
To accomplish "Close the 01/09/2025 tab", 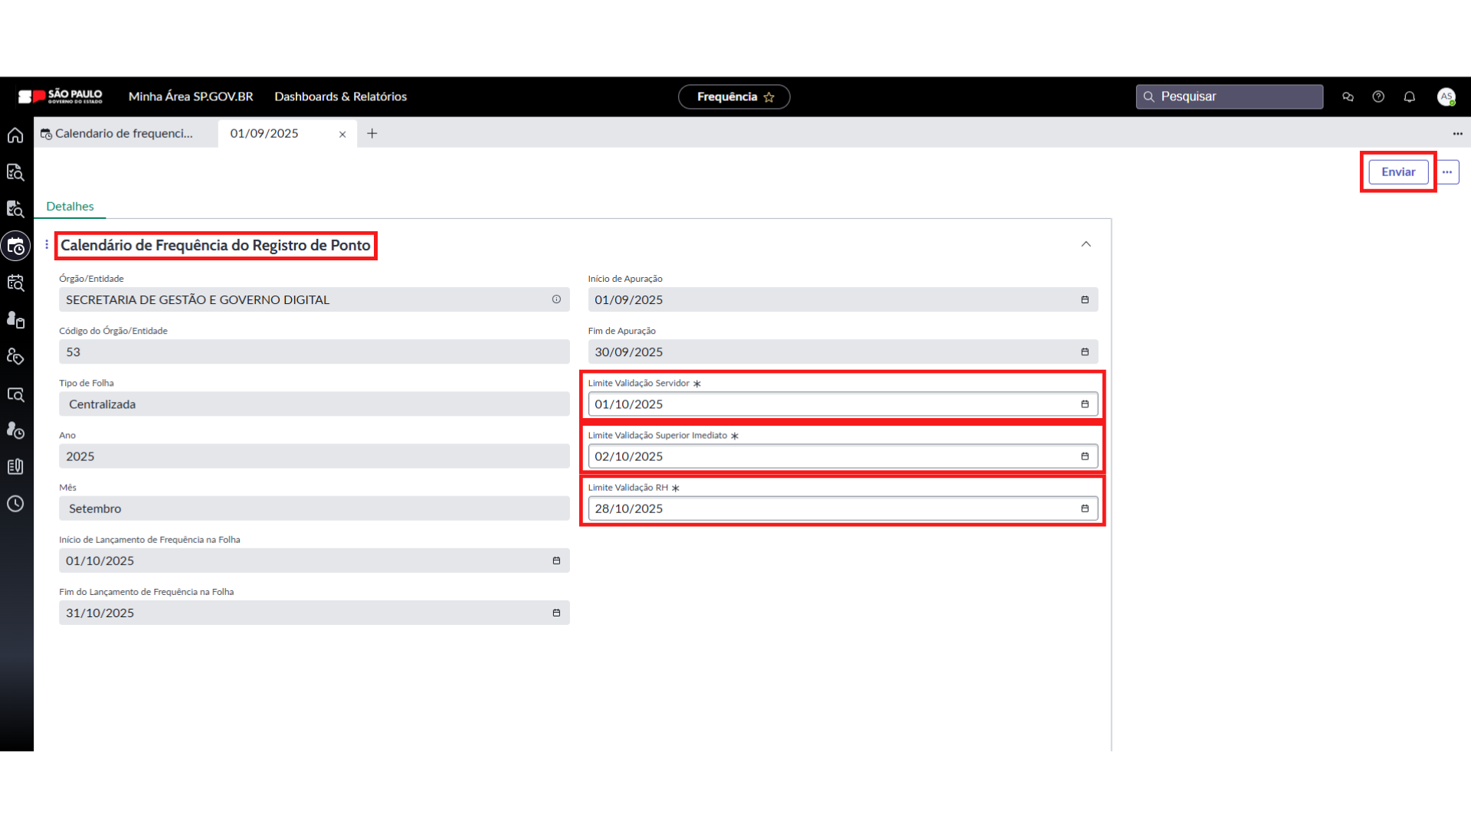I will [342, 134].
